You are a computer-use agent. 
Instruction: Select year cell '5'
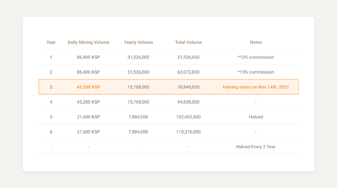pyautogui.click(x=51, y=117)
